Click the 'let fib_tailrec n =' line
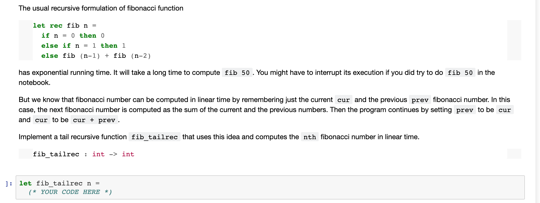 [59, 183]
